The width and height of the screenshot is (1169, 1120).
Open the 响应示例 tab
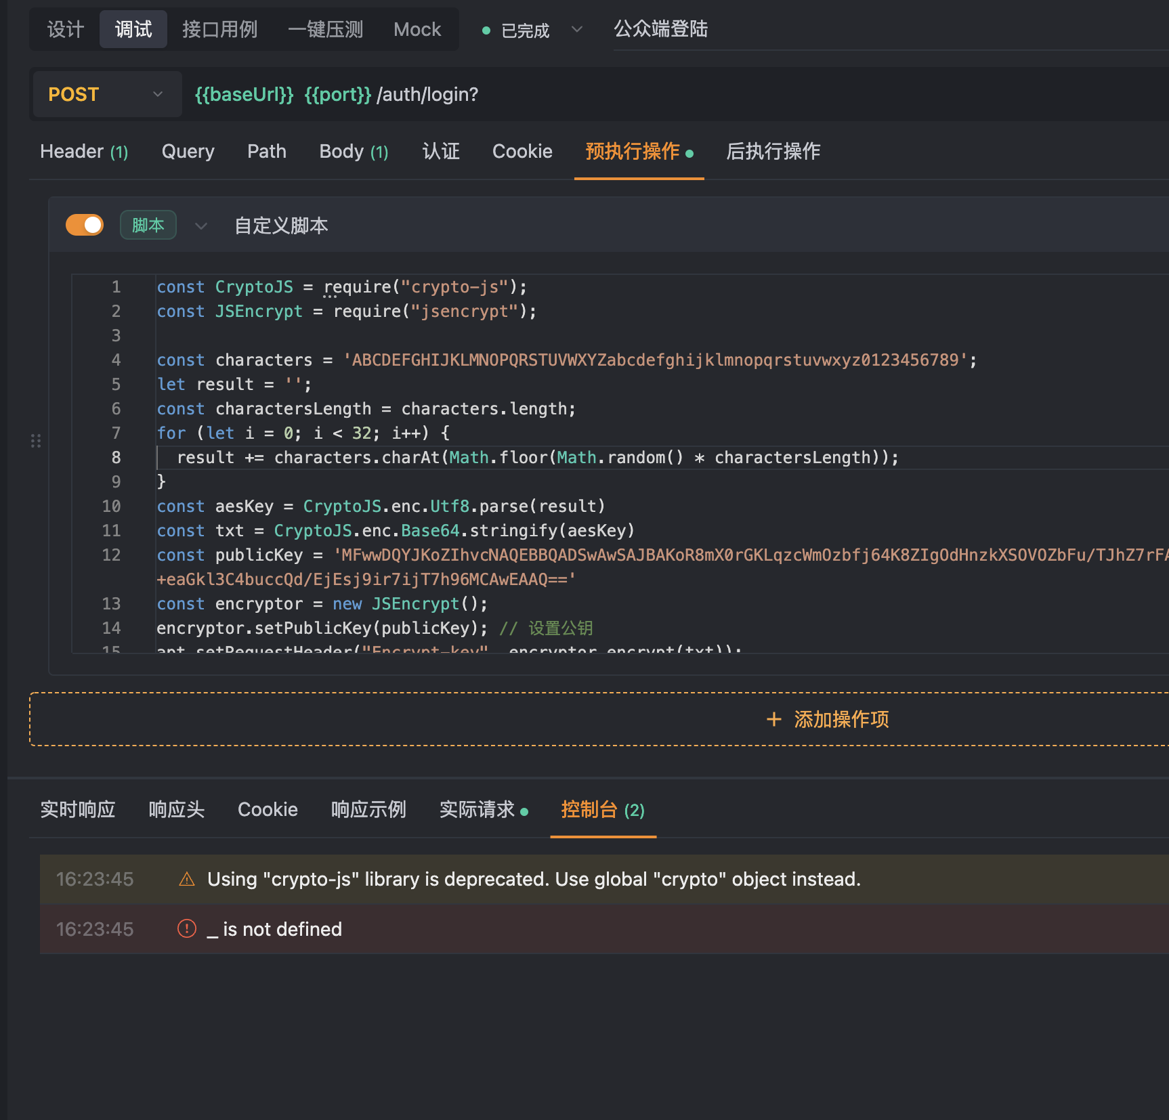368,809
